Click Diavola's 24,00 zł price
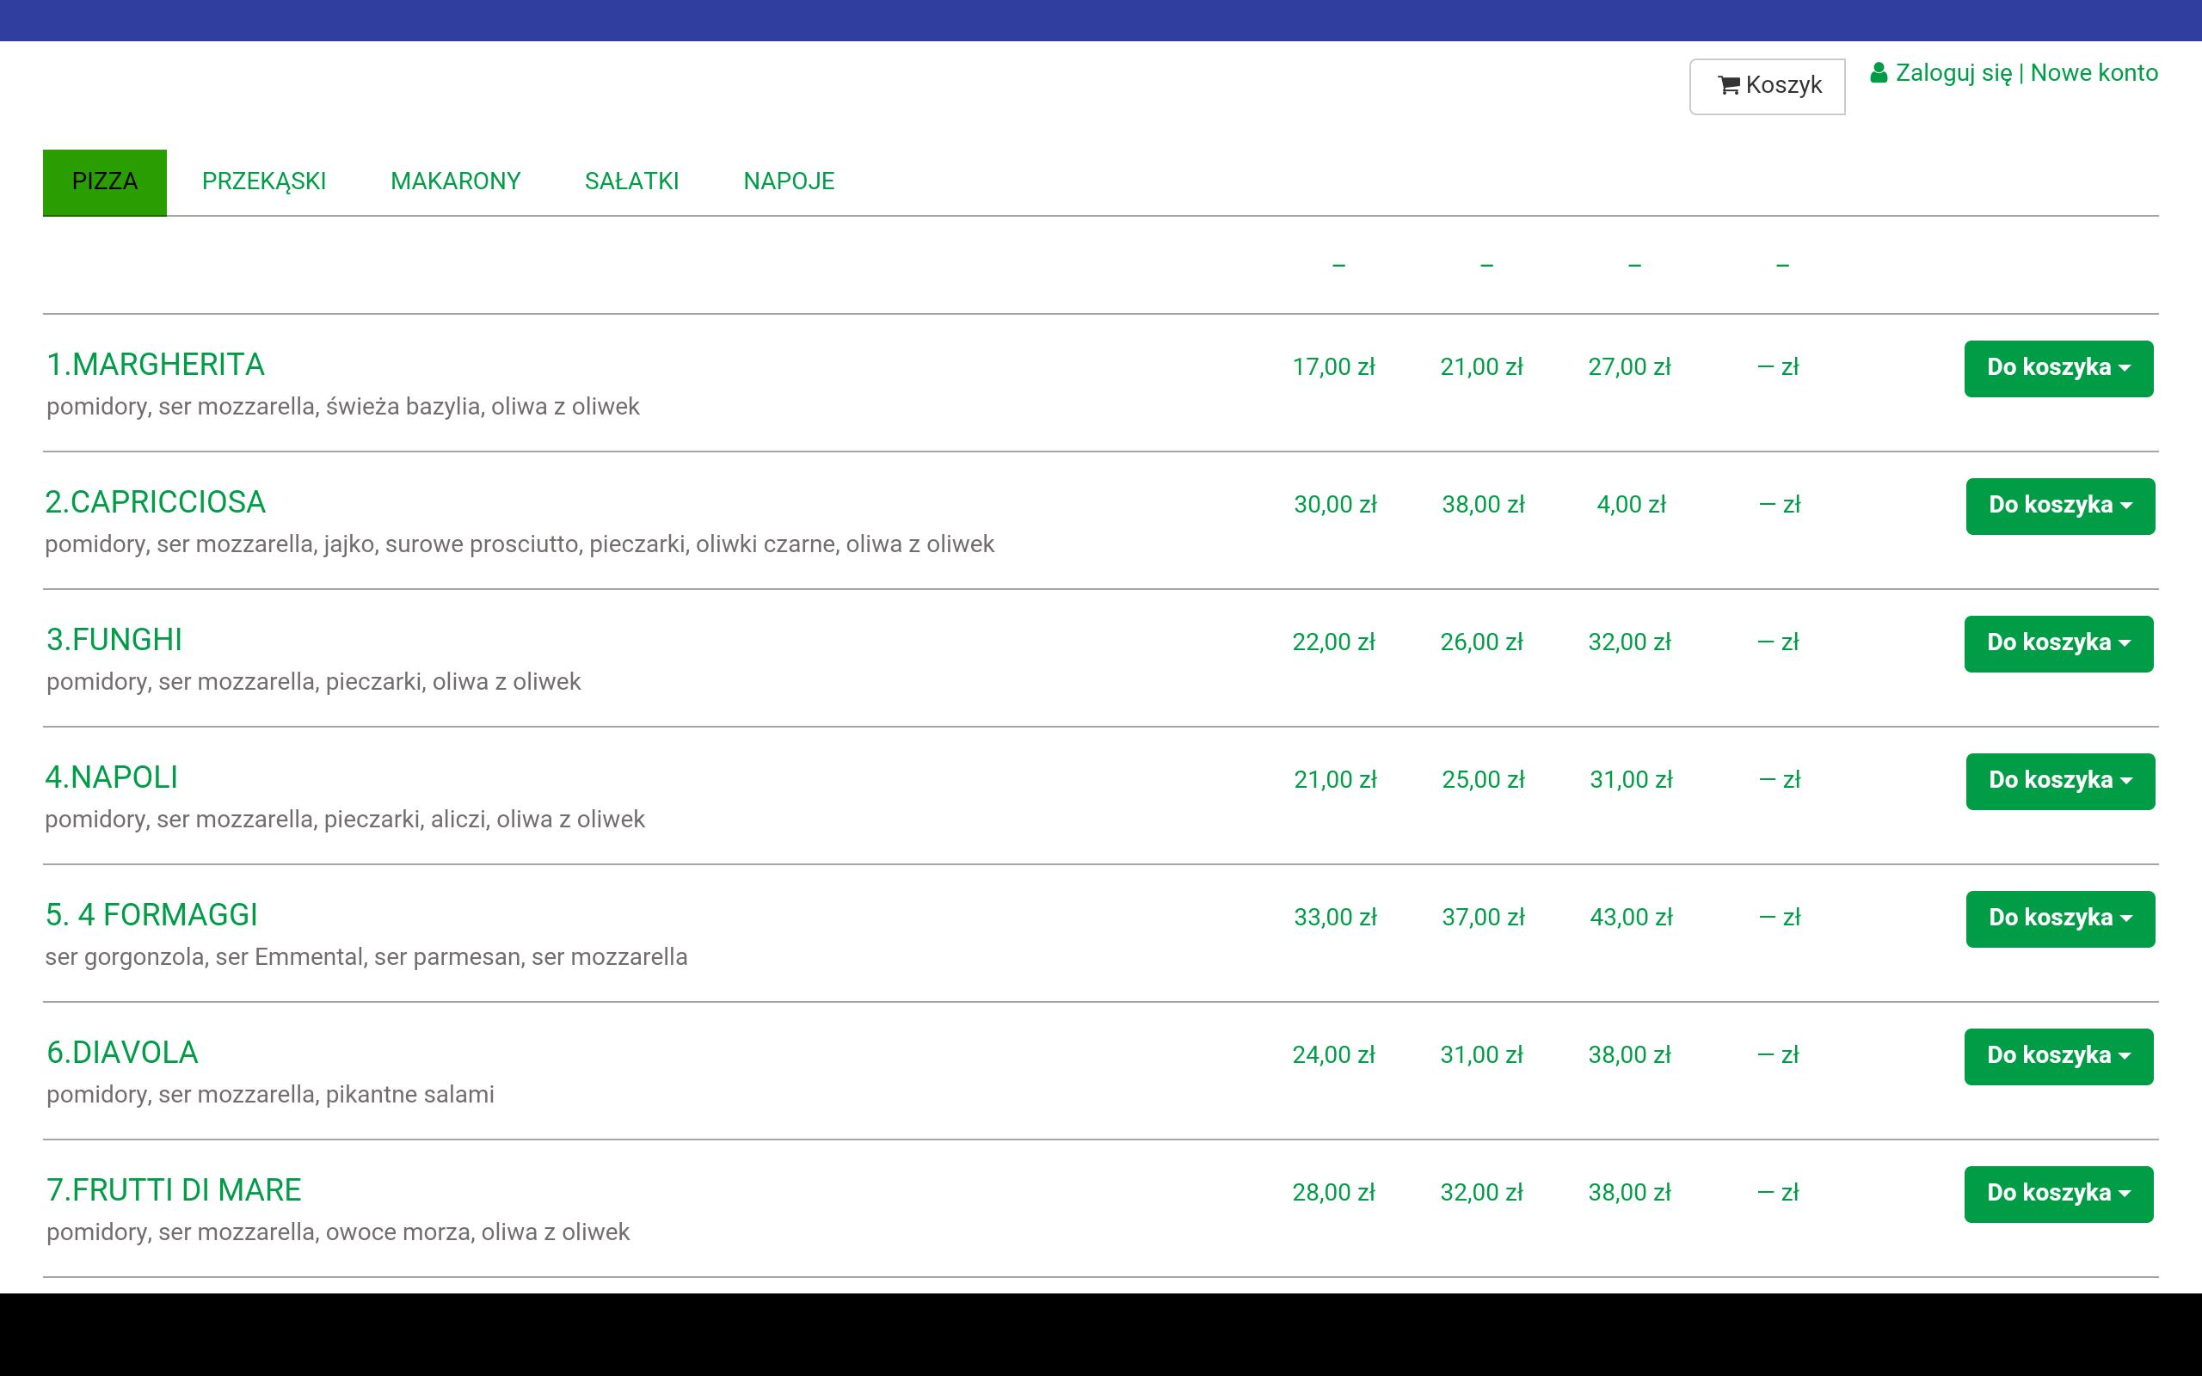Screen dimensions: 2202x1376 point(1334,1054)
